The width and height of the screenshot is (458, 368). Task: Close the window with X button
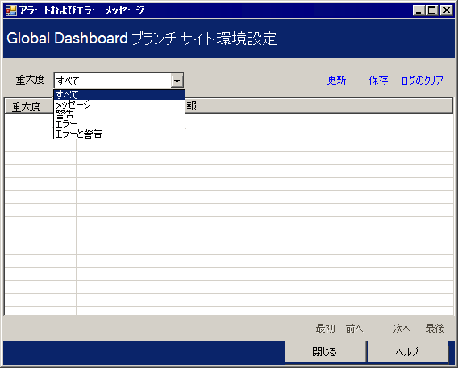pos(447,10)
